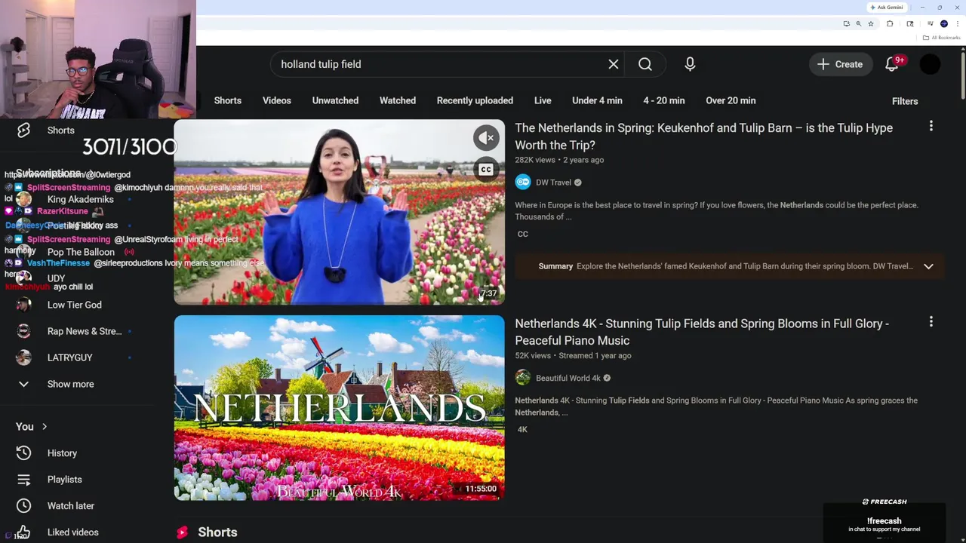
Task: Open Liked videos in the sidebar
Action: click(72, 532)
